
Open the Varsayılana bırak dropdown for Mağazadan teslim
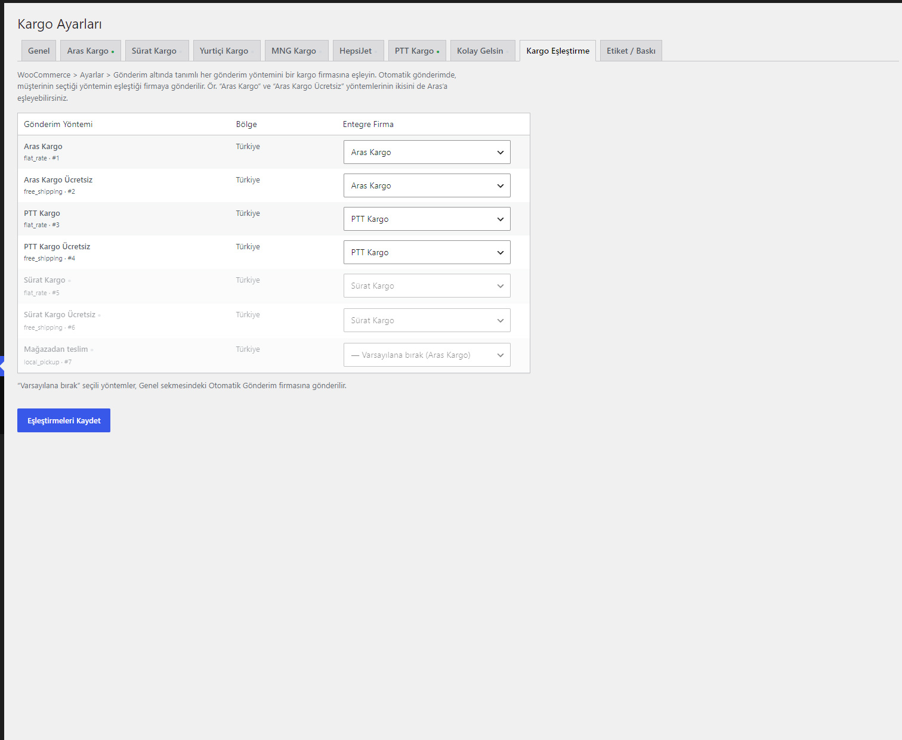[x=427, y=355]
